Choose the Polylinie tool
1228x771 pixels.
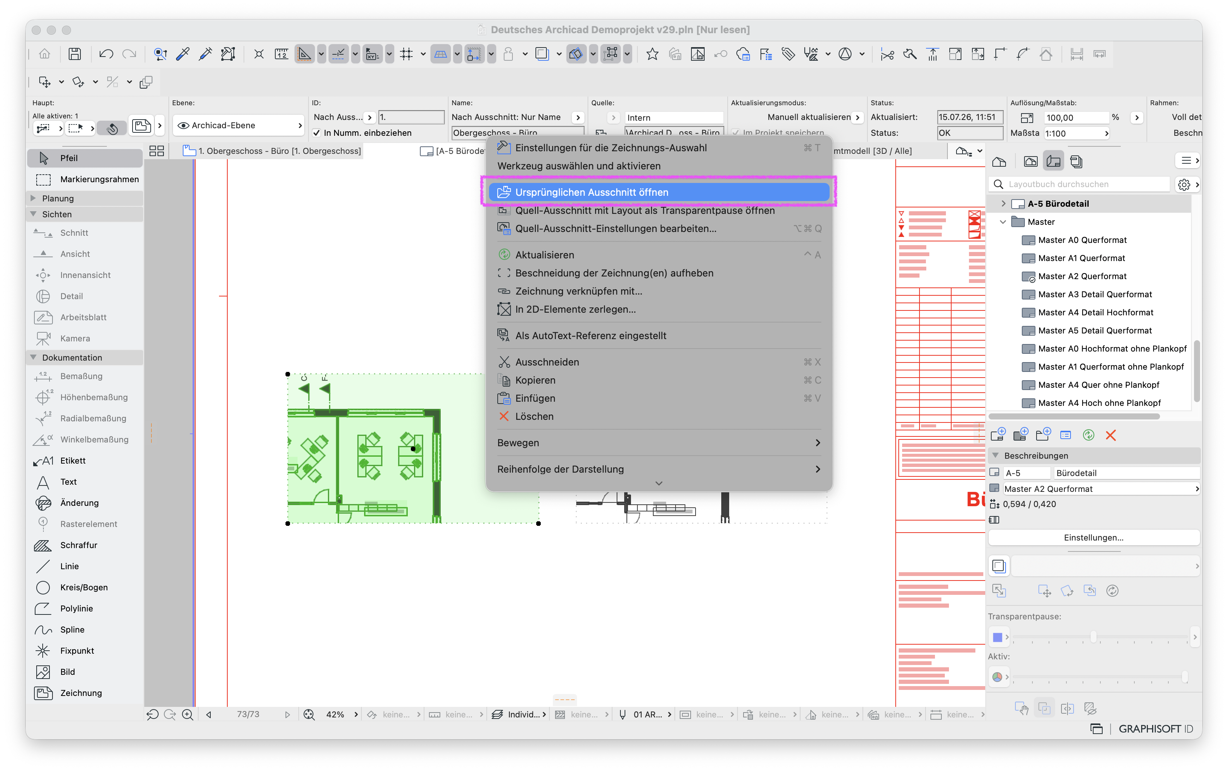(x=85, y=608)
